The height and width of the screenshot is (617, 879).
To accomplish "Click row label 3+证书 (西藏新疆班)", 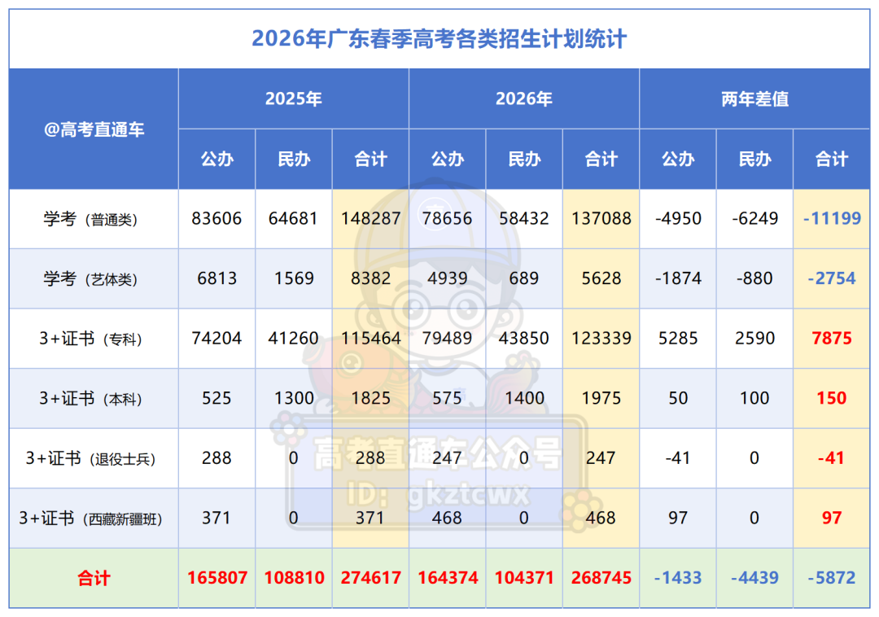I will click(90, 519).
